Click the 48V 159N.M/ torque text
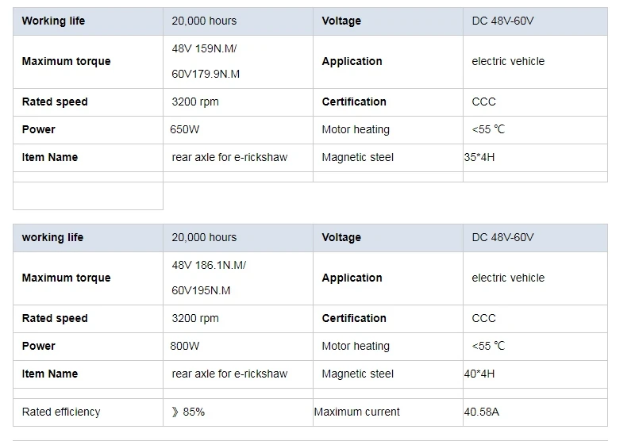This screenshot has height=441, width=635. (204, 48)
